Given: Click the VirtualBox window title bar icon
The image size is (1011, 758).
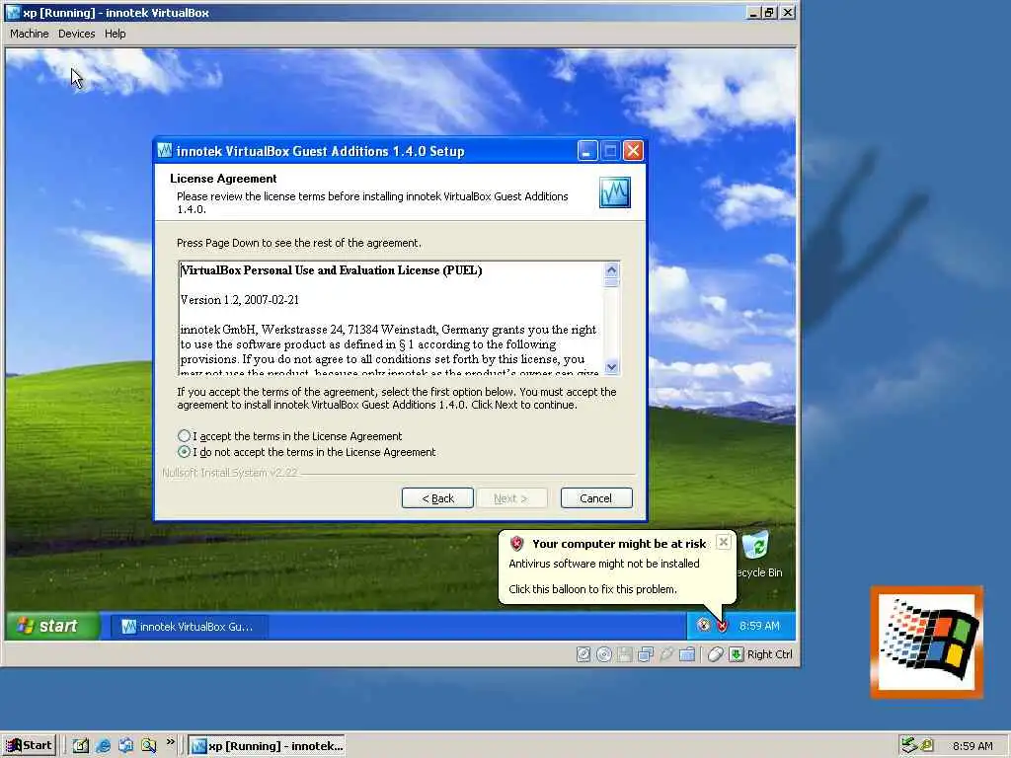Looking at the screenshot, I should click(x=13, y=12).
